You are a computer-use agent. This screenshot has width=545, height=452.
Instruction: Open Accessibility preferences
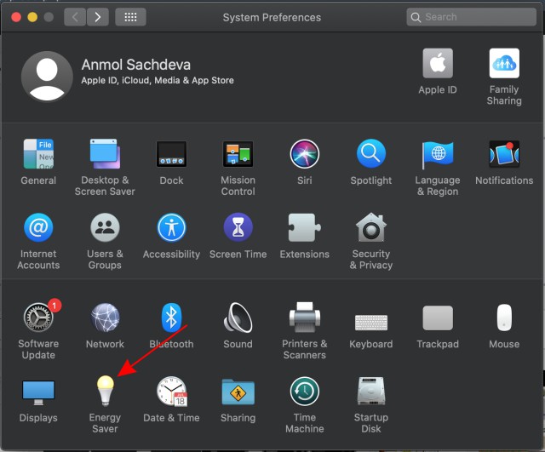pyautogui.click(x=171, y=227)
